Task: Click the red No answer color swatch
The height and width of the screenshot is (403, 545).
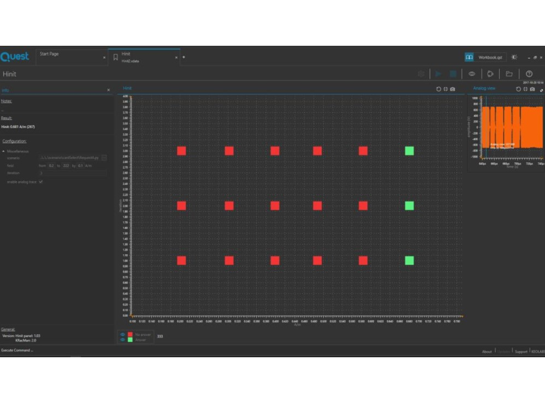Action: [130, 334]
